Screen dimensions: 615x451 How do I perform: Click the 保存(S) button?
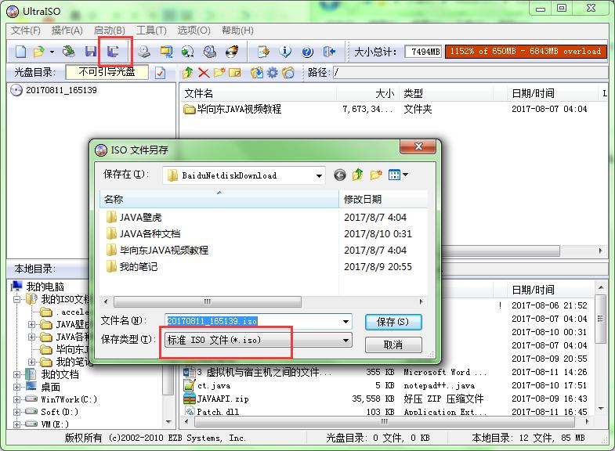pyautogui.click(x=393, y=322)
